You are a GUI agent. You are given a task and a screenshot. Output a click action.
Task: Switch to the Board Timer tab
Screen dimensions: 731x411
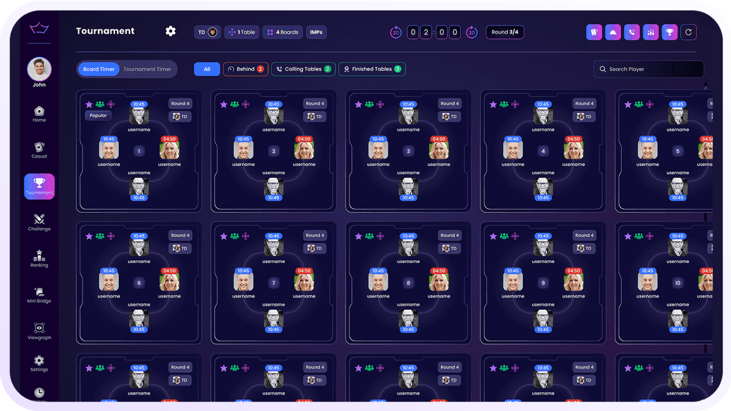coord(98,69)
